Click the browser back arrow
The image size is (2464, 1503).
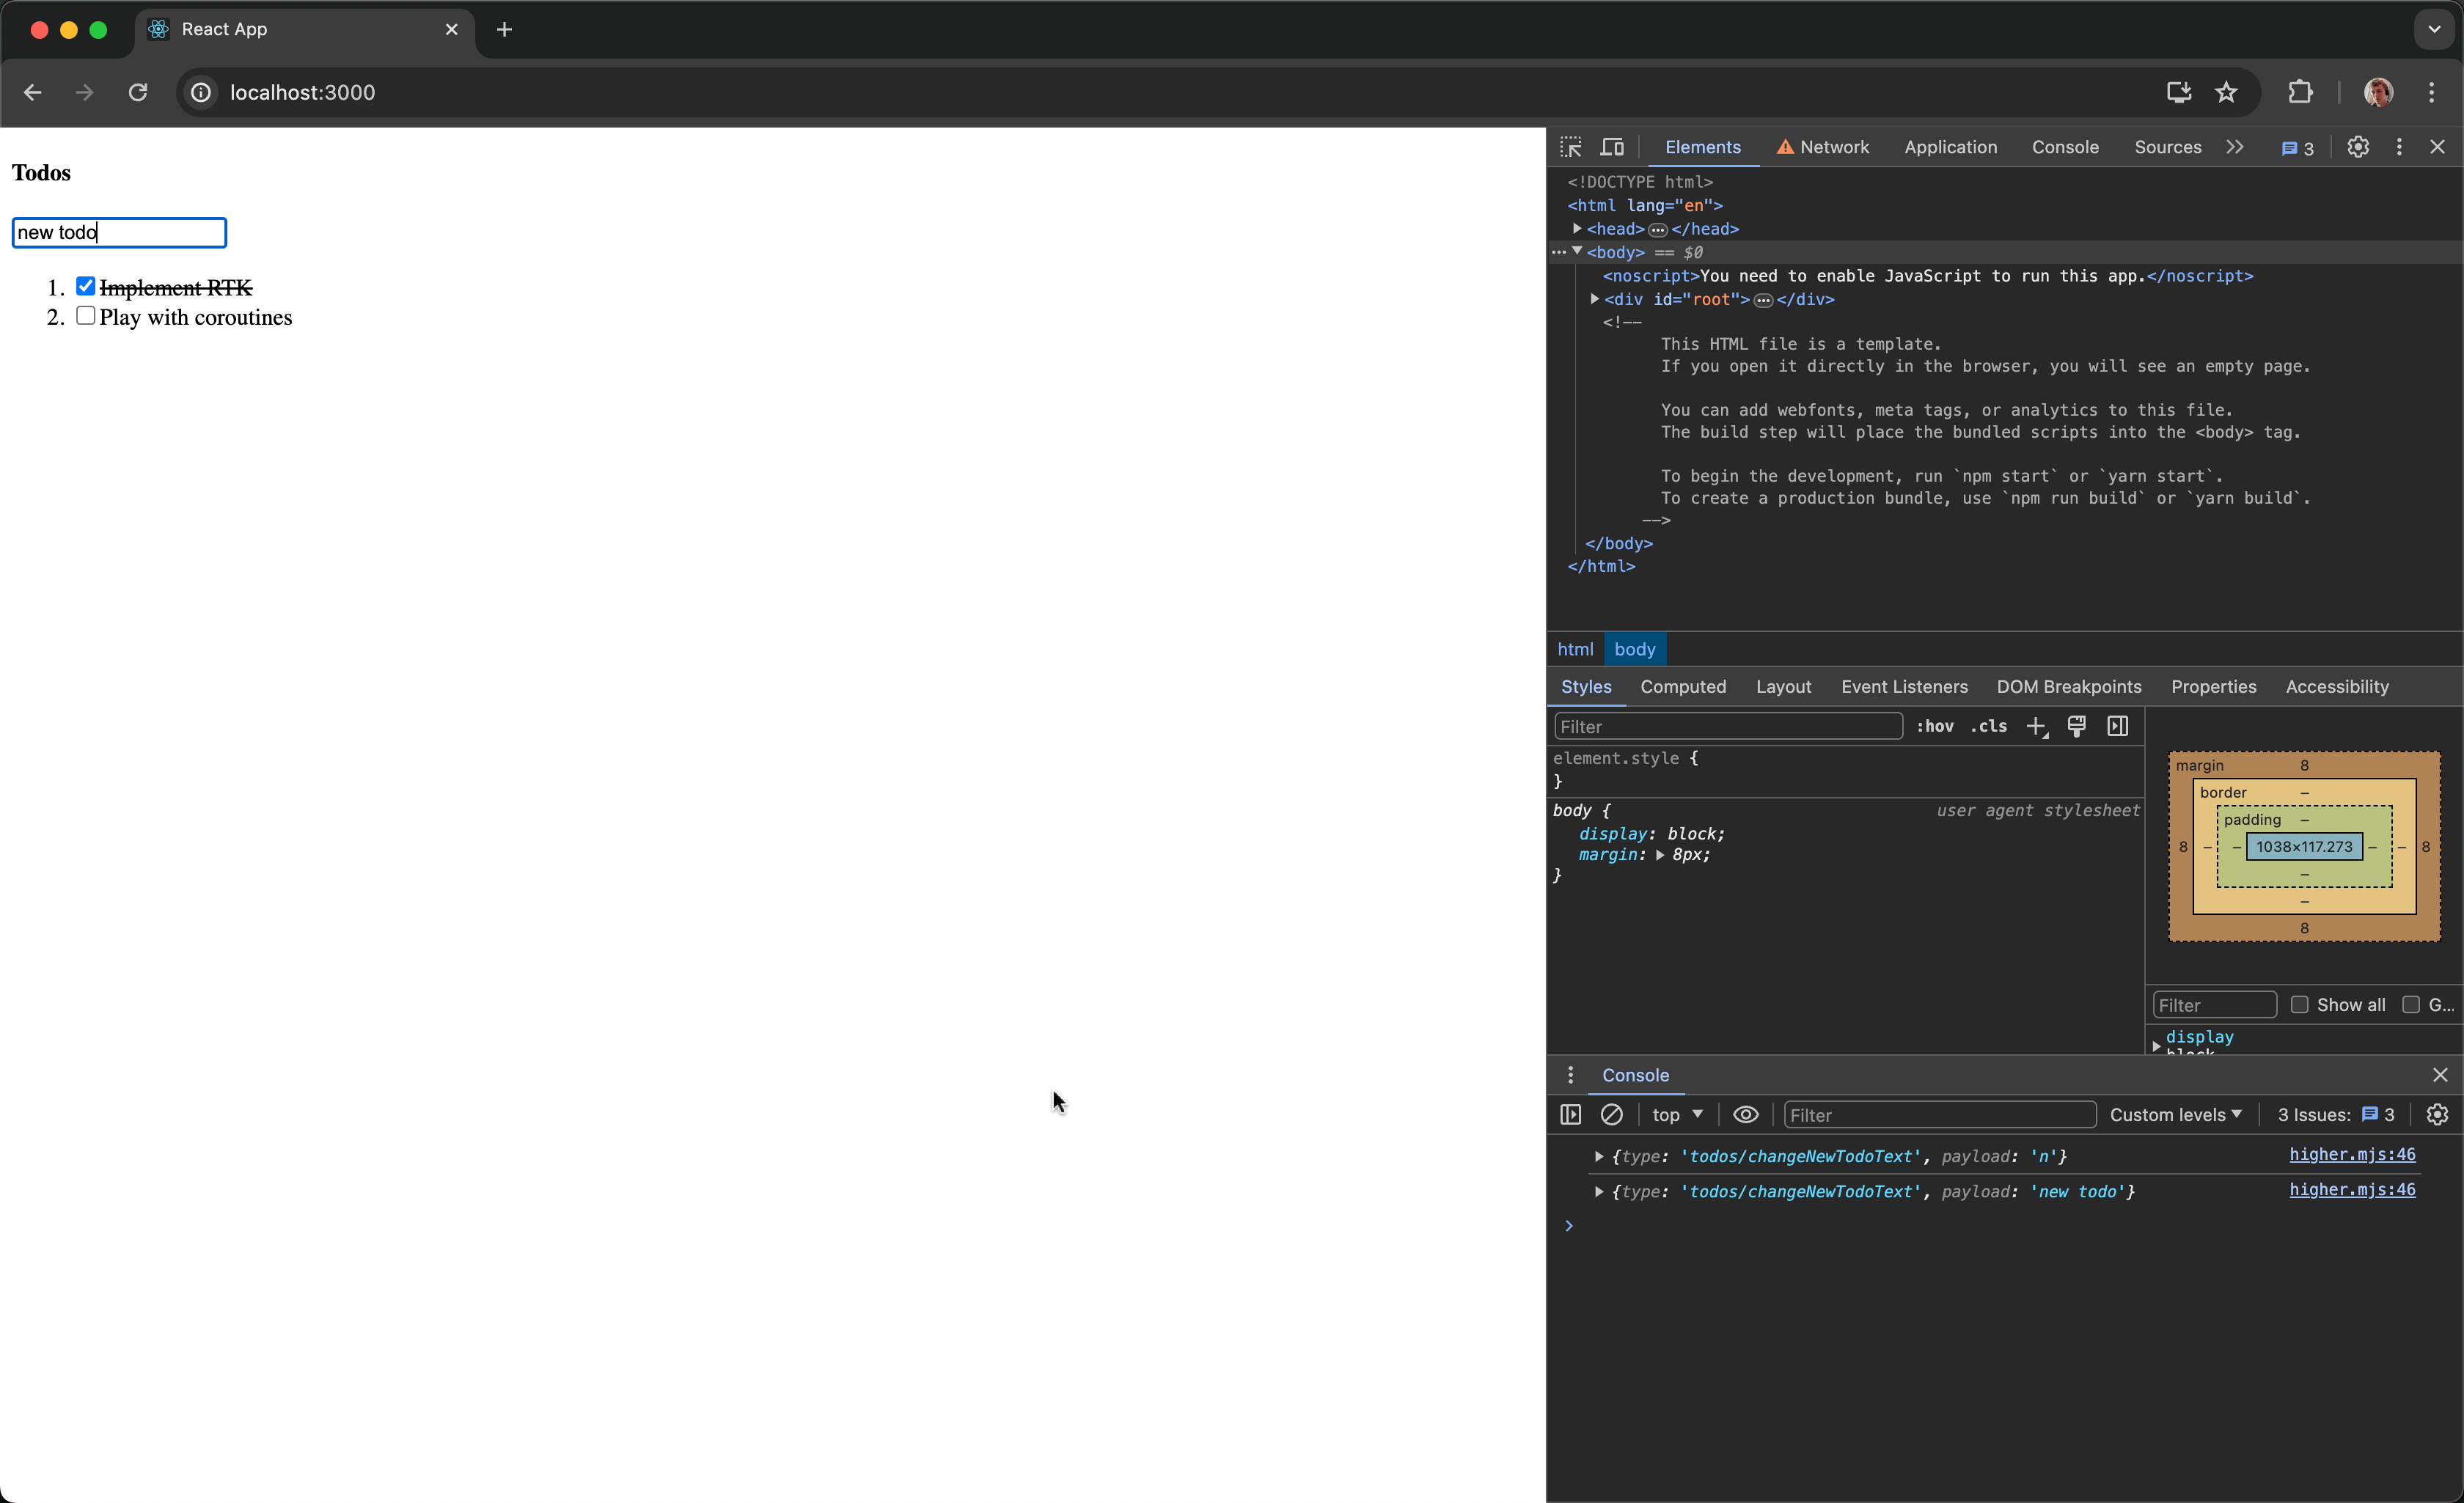click(32, 92)
